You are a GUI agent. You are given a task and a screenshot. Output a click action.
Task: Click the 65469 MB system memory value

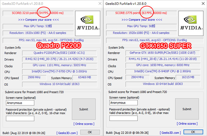85,77
